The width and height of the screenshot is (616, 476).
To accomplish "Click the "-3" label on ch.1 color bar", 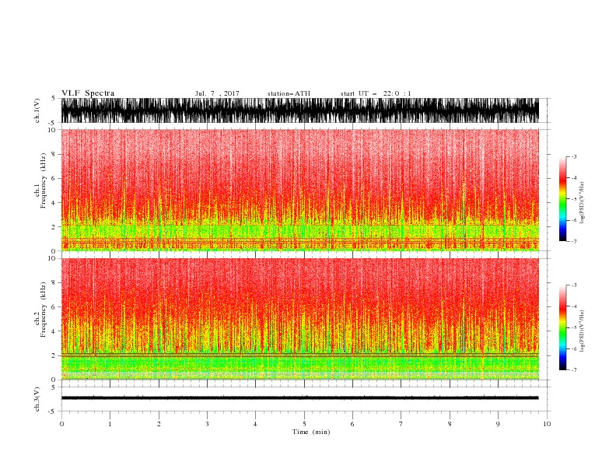I will (574, 156).
